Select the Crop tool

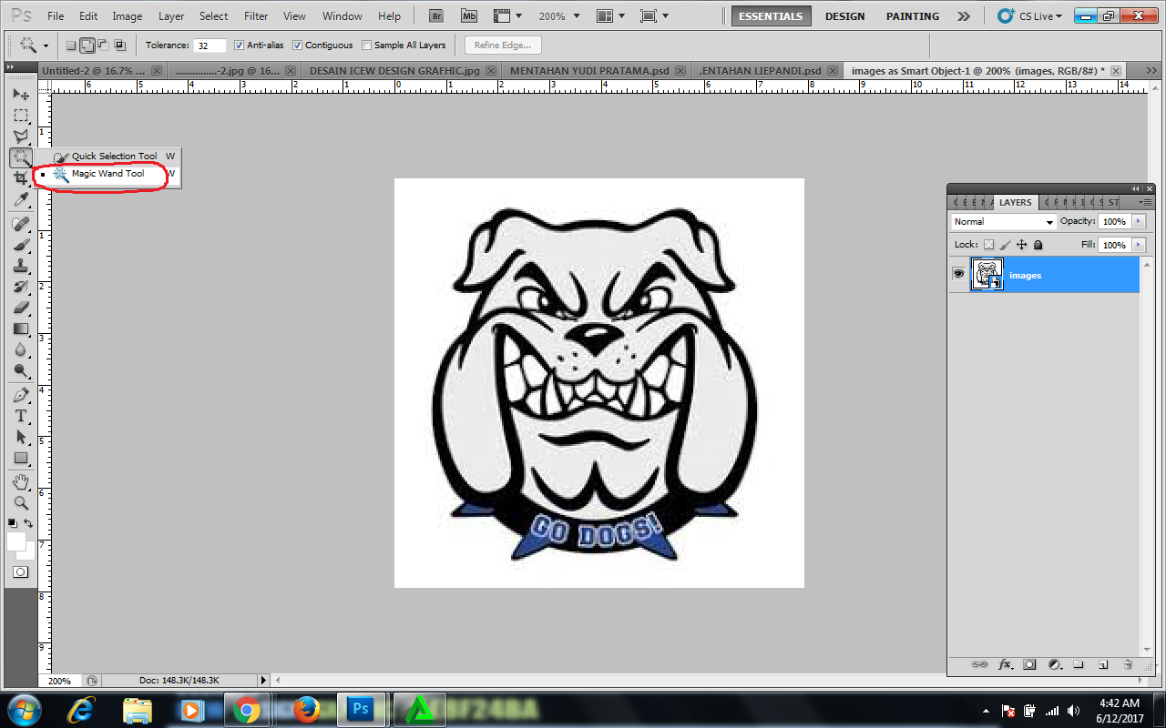coord(20,178)
